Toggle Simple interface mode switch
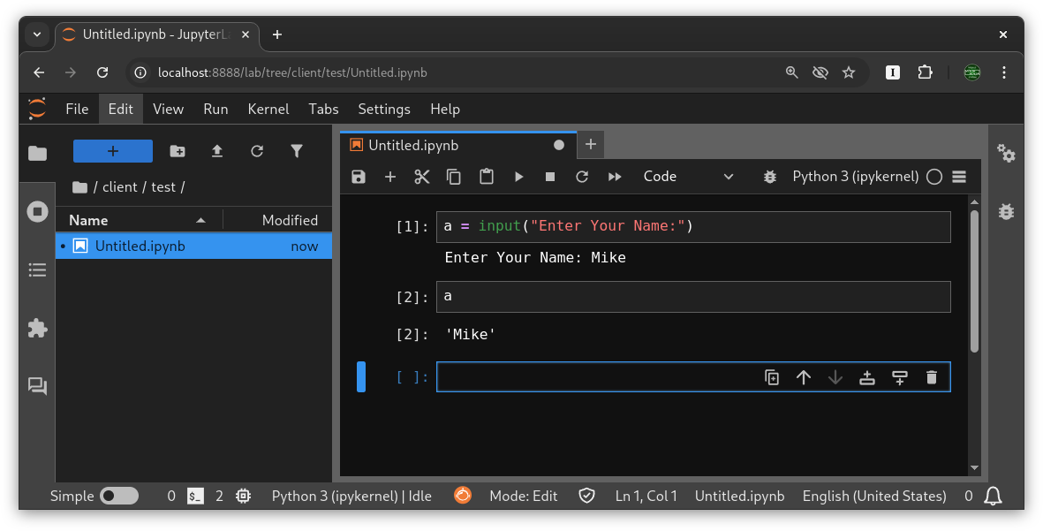Viewport: 1043px width, 531px height. click(x=119, y=496)
